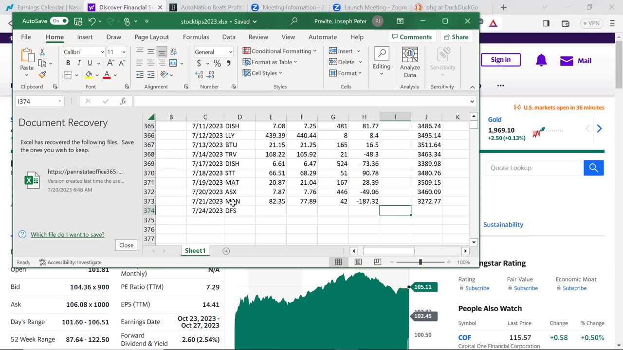The width and height of the screenshot is (623, 350).
Task: Click Accounting Number Format dollar icon
Action: [x=199, y=63]
